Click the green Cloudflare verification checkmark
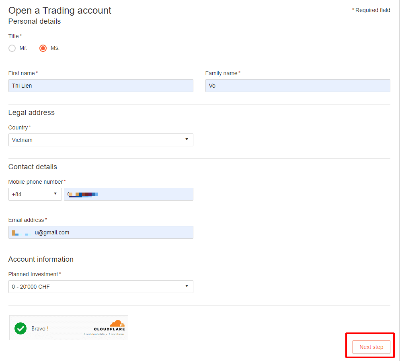 [x=21, y=328]
